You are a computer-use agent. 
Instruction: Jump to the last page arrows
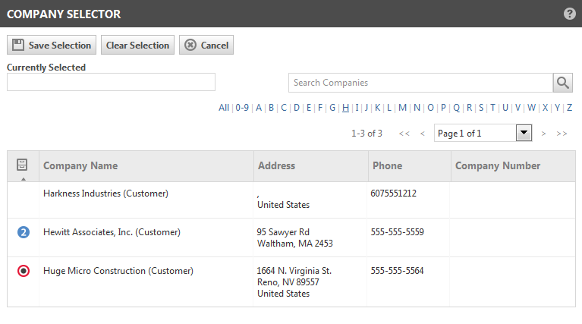click(562, 134)
